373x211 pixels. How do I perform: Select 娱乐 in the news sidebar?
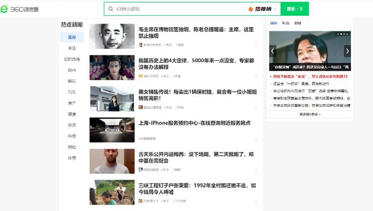72,81
